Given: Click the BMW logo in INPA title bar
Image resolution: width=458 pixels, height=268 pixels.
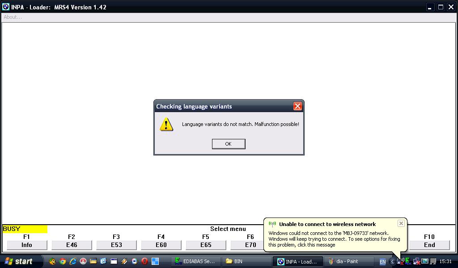Looking at the screenshot, I should coord(6,7).
